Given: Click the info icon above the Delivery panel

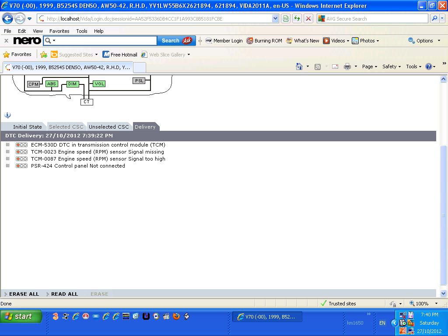Looking at the screenshot, I should (7, 115).
